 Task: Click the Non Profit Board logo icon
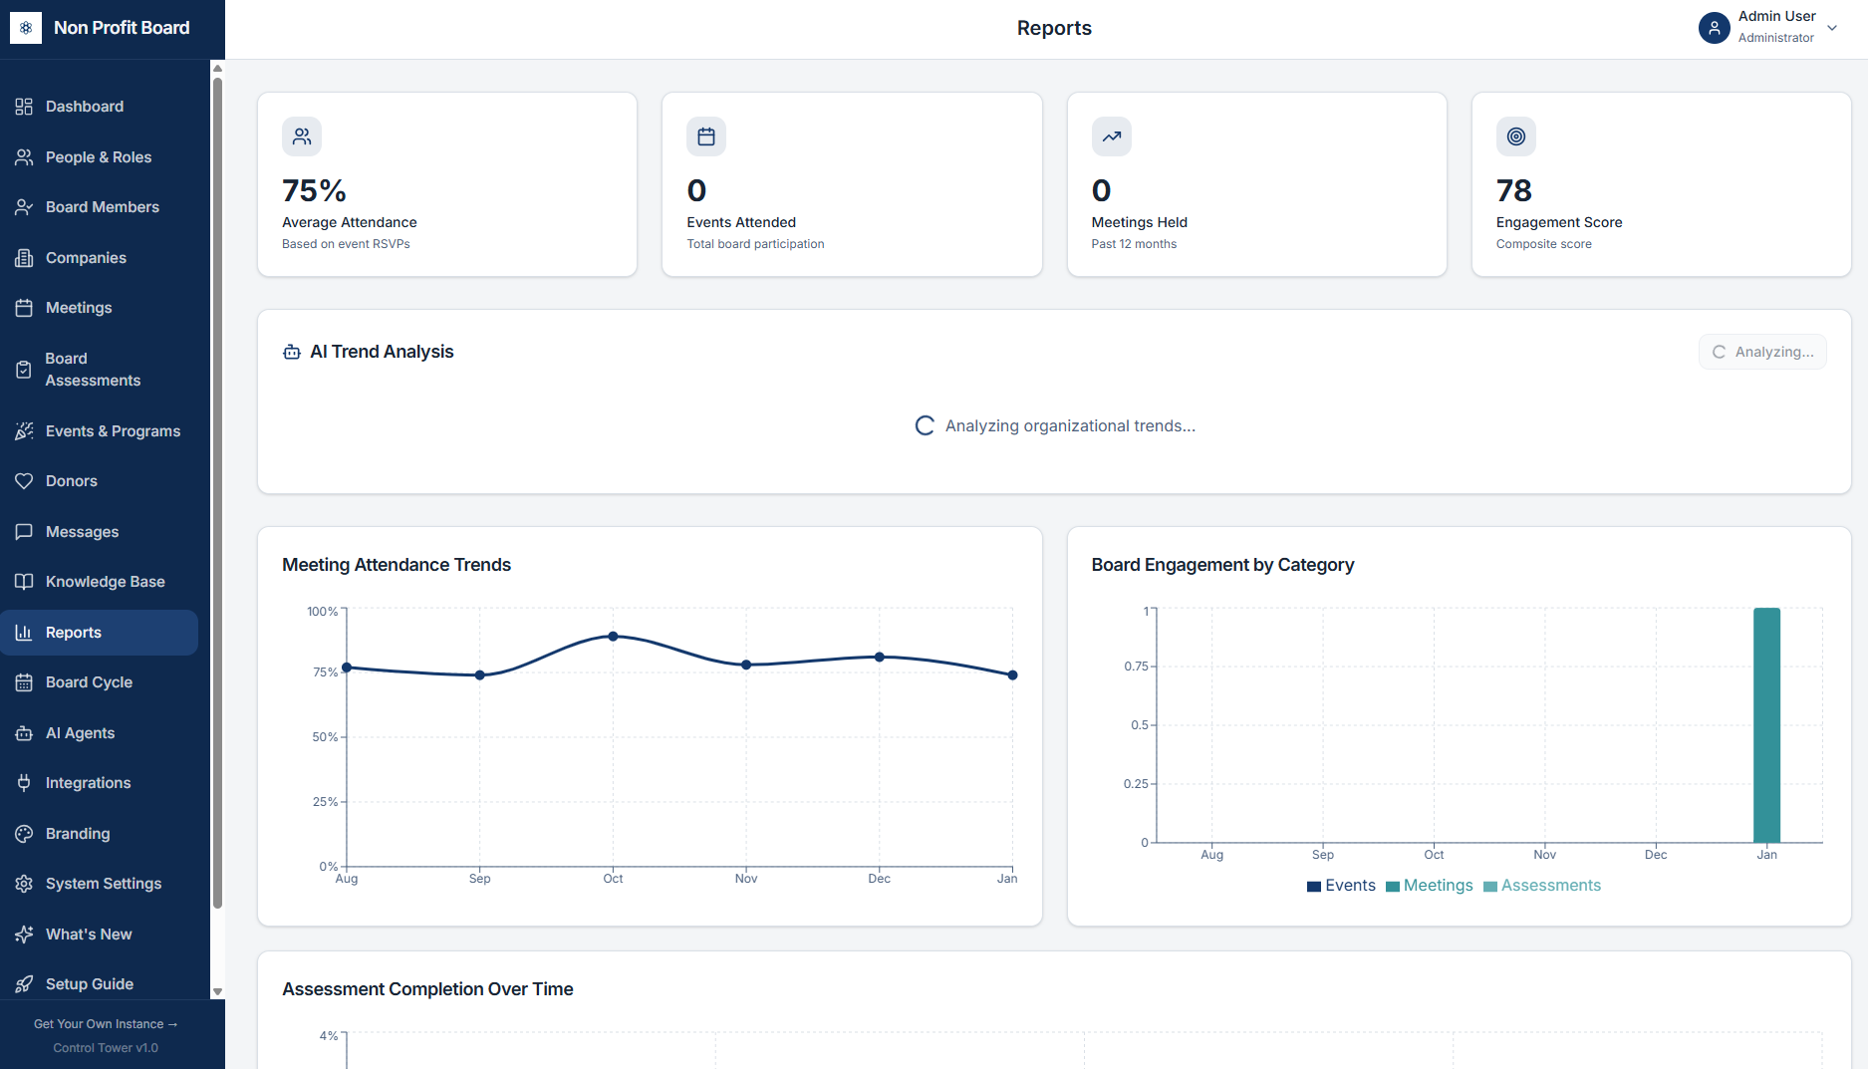tap(26, 28)
